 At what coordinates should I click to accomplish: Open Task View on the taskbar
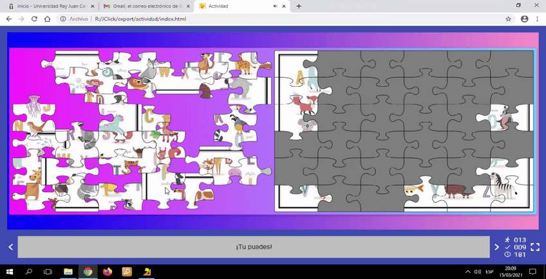48,271
